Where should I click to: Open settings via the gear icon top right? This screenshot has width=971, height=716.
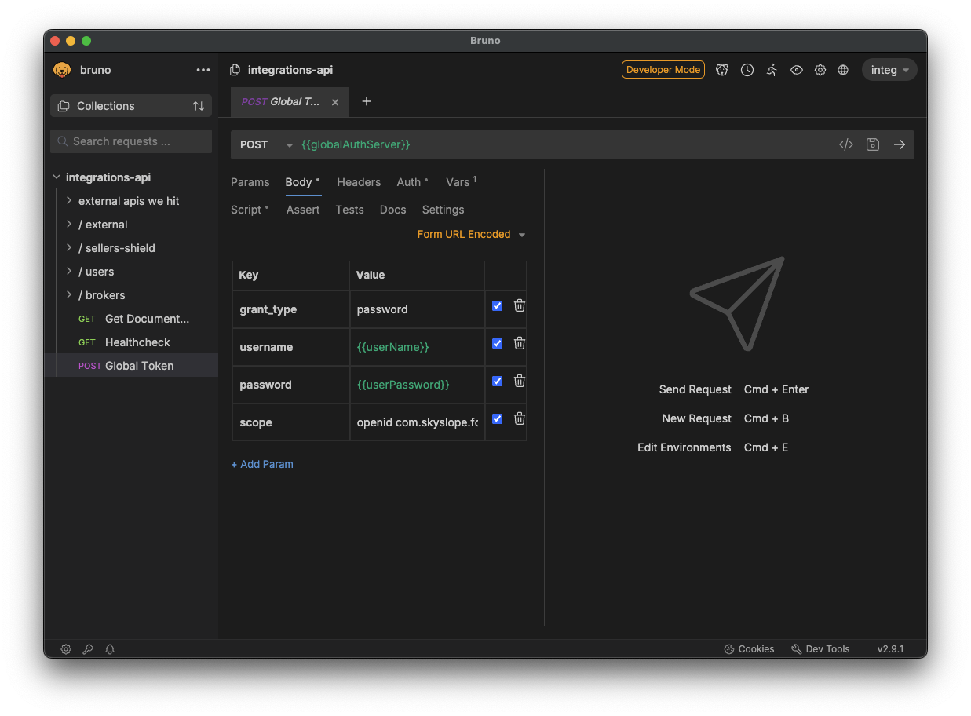coord(820,70)
